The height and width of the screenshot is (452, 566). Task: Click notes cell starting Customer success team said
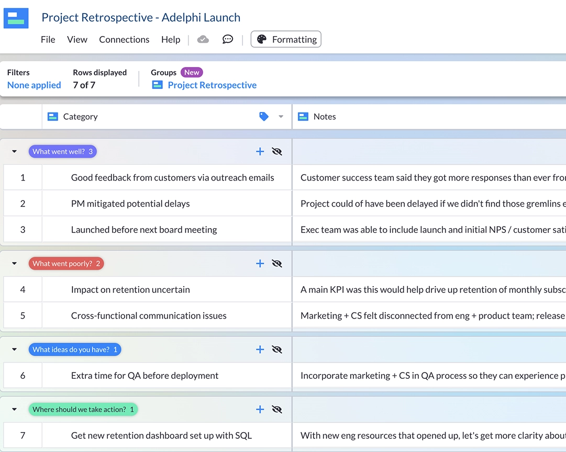(429, 177)
